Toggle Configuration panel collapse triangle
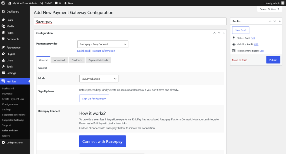 point(224,33)
